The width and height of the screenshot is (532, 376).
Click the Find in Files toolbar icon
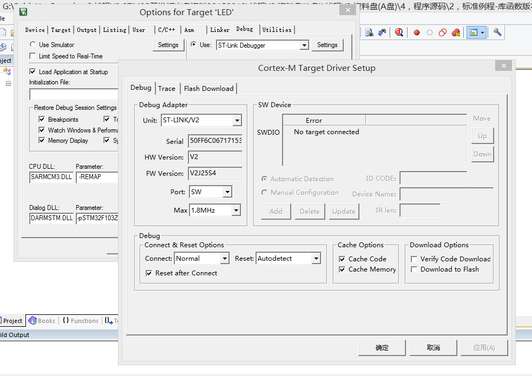(369, 32)
